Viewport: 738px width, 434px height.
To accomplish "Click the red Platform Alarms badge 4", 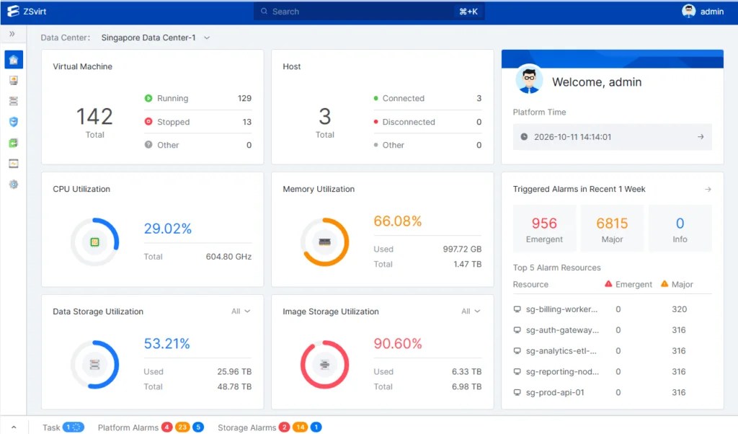I will point(166,427).
